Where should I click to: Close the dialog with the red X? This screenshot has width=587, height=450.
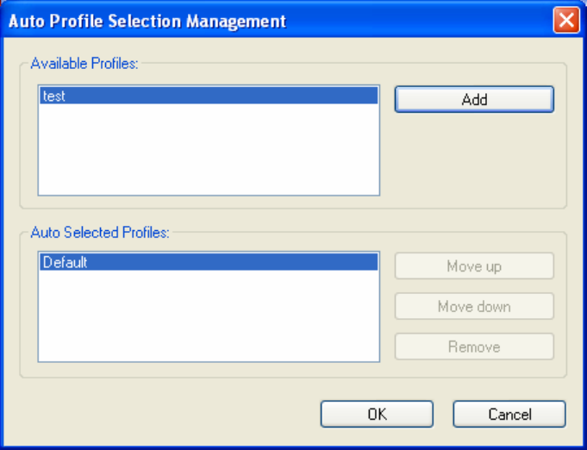click(x=566, y=20)
